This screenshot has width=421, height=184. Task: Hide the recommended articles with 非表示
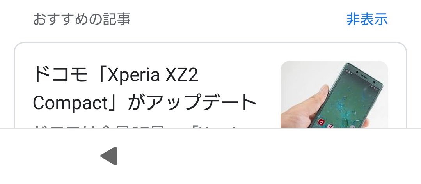click(x=367, y=19)
